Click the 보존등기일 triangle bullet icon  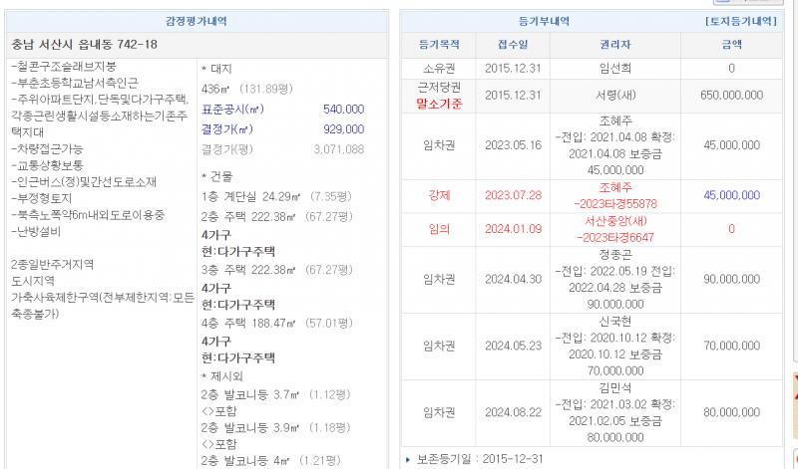407,460
